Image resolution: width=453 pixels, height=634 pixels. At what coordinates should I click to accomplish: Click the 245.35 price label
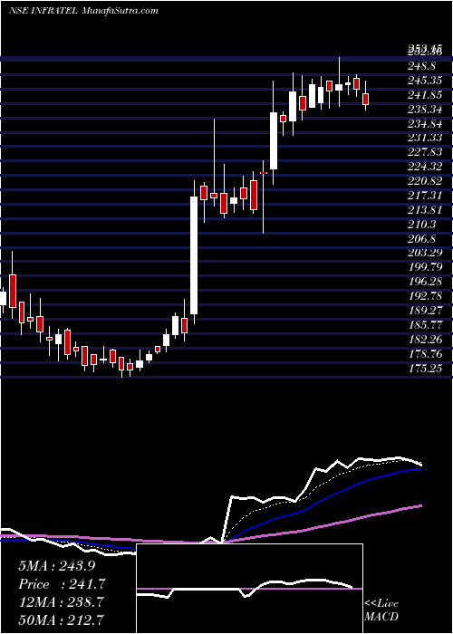[x=425, y=81]
